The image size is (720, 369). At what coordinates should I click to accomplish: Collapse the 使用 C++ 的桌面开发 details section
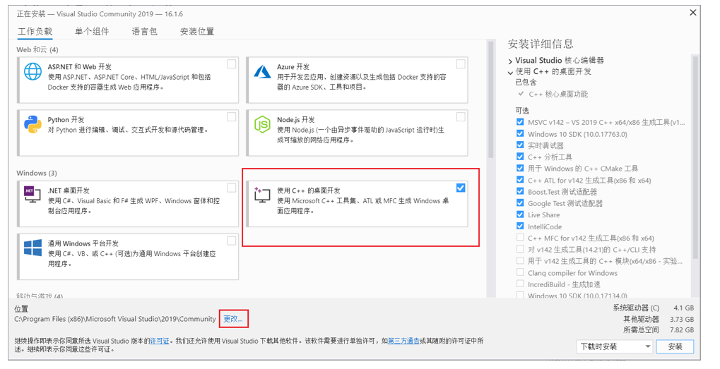(x=510, y=73)
